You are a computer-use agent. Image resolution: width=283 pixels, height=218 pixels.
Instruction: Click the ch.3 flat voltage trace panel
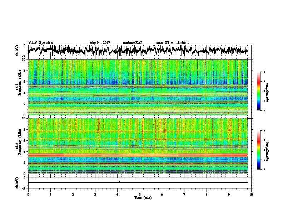pyautogui.click(x=139, y=183)
